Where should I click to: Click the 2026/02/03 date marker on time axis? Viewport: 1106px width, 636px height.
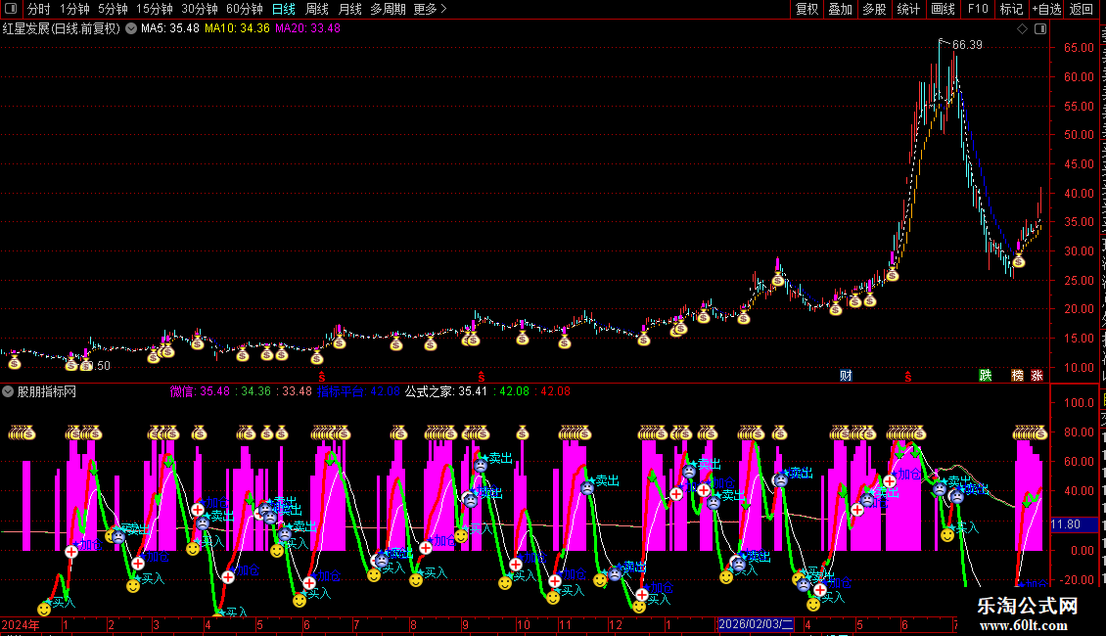pos(756,624)
